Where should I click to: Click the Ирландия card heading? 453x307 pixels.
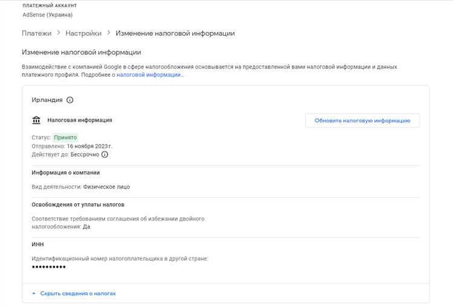47,100
